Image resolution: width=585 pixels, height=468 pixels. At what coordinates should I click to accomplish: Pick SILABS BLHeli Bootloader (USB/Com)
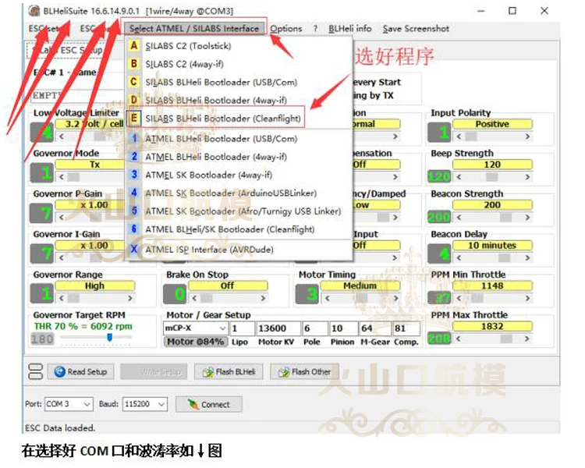tap(222, 82)
